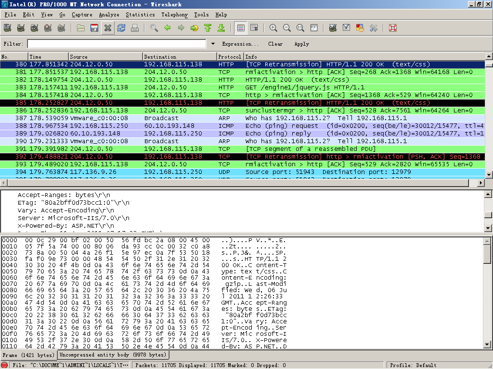Open coloring rules icon

(360, 28)
